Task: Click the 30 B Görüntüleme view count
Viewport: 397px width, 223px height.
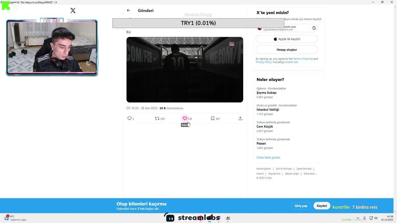Action: [x=171, y=108]
